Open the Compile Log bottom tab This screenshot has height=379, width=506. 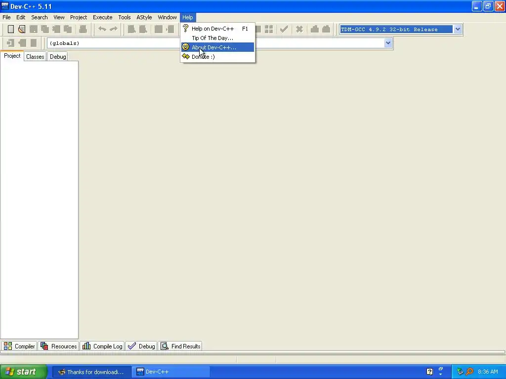click(x=102, y=346)
